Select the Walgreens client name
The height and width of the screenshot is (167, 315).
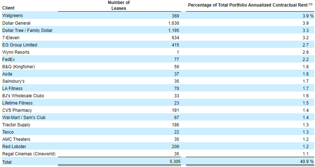point(12,16)
